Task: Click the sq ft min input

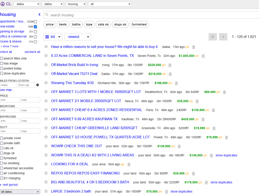Action: click(10, 131)
